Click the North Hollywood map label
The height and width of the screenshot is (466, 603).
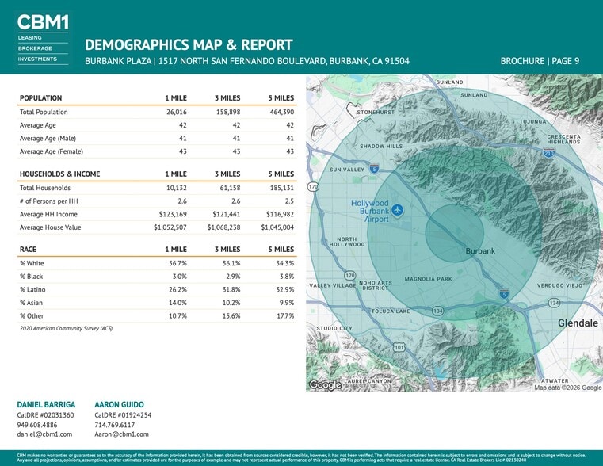347,242
